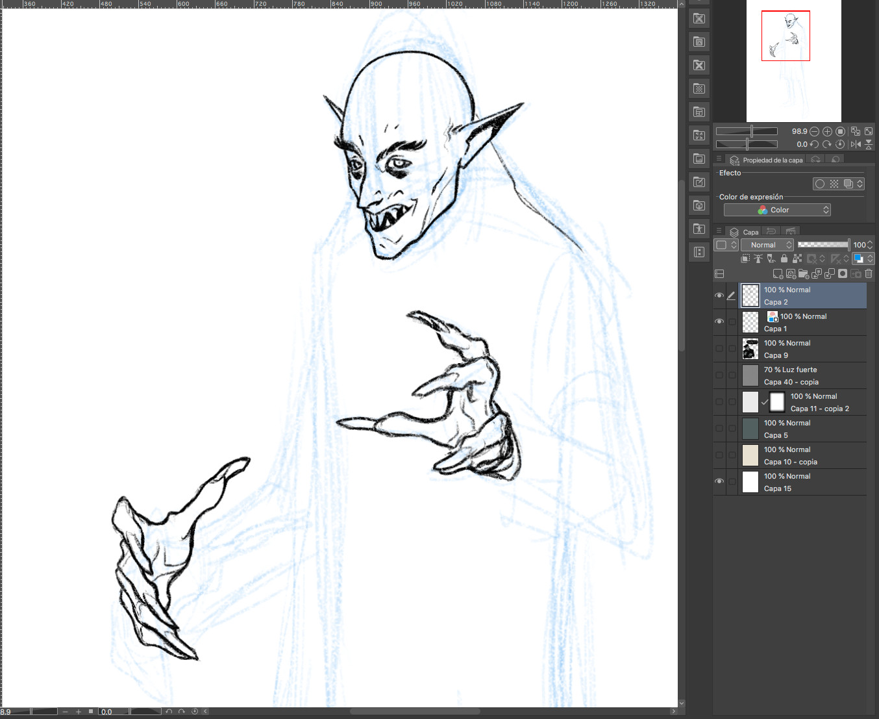
Task: Toggle lock layer padlock icon
Action: [x=784, y=259]
